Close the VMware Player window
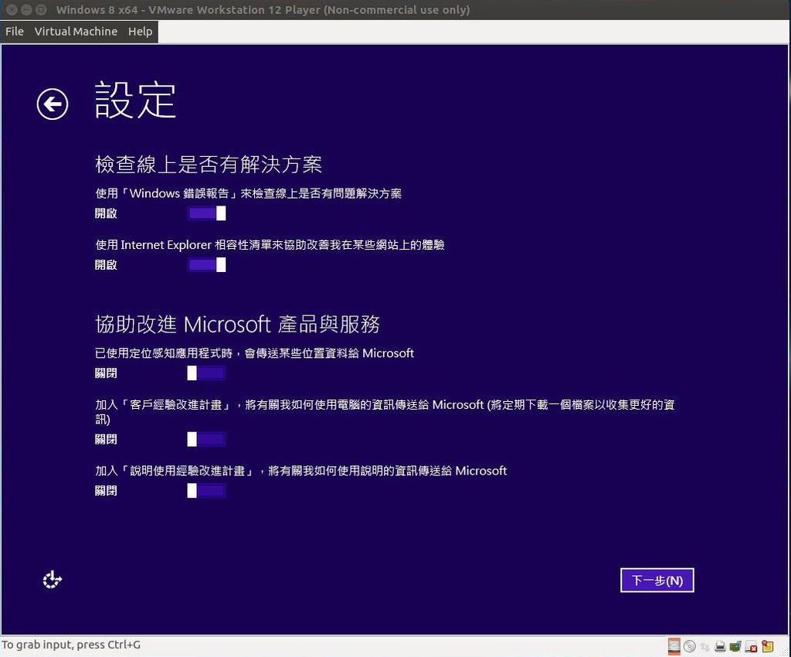The height and width of the screenshot is (657, 791). coord(12,9)
